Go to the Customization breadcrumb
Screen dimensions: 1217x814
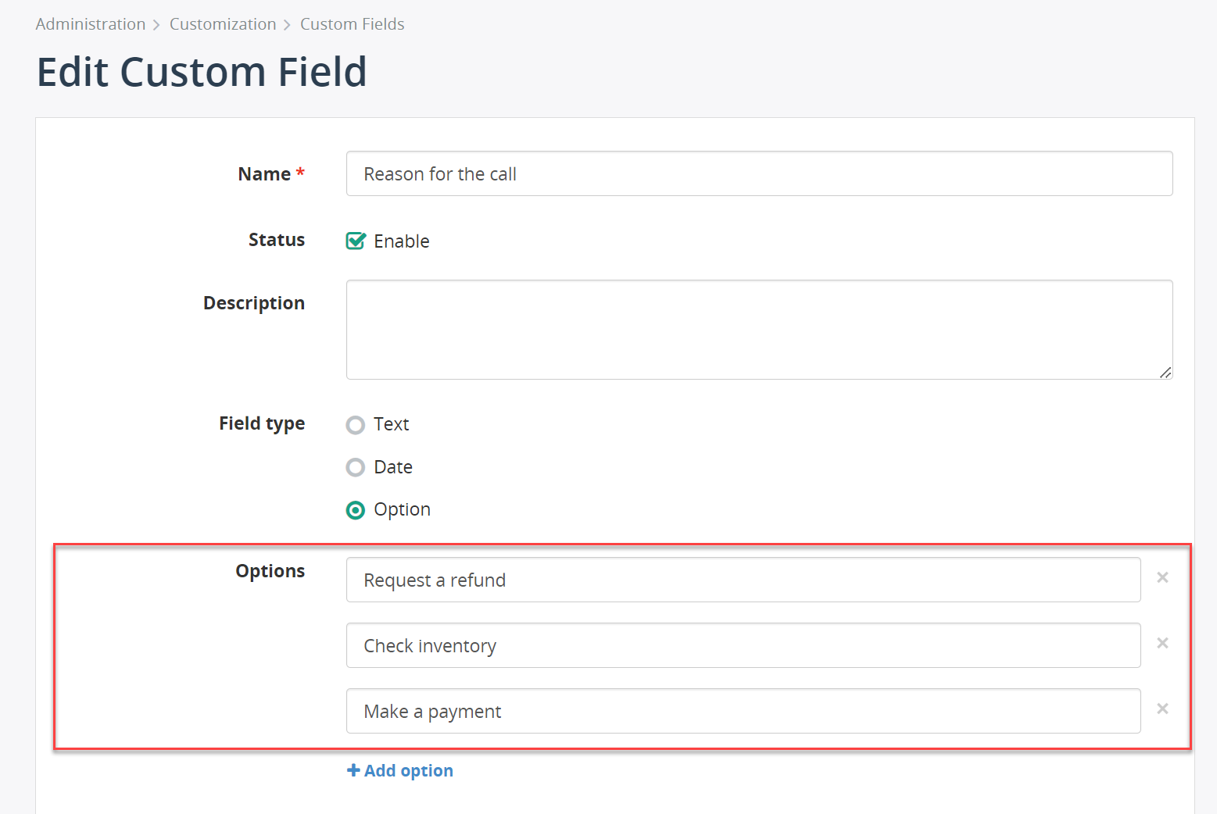point(223,24)
